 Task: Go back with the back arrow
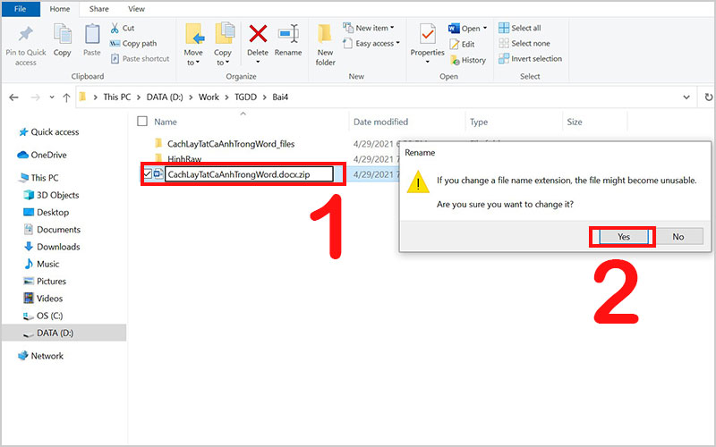point(14,97)
